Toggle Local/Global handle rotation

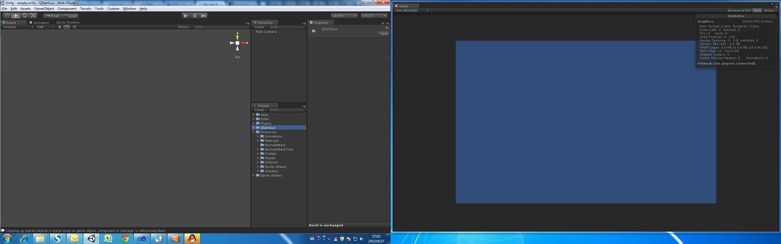tap(70, 16)
